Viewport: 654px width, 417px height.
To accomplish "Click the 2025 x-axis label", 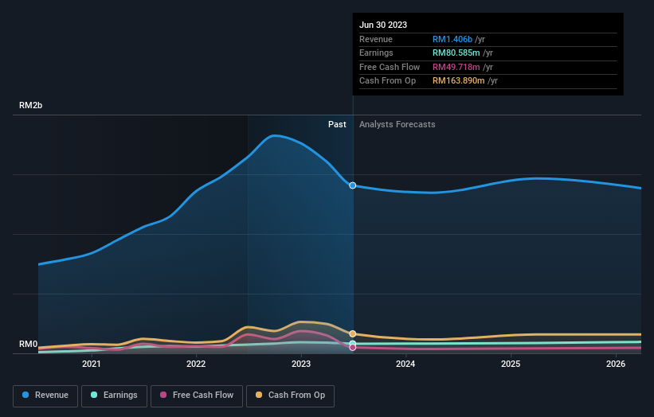I will tap(511, 364).
